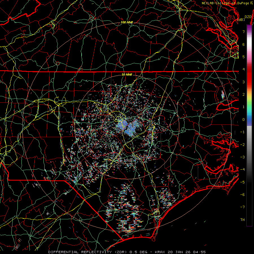Click the 2 value on the color scale

point(244,95)
